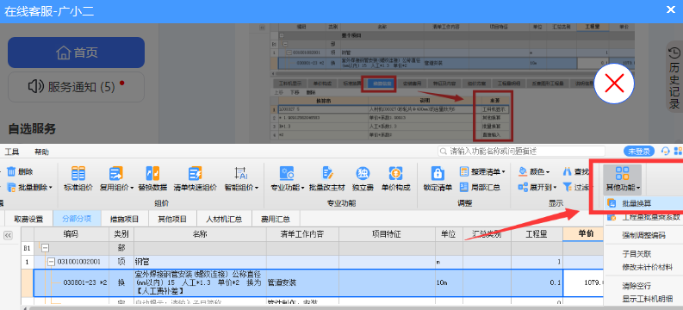Go to 首页 home button
The height and width of the screenshot is (310, 683).
pyautogui.click(x=76, y=53)
